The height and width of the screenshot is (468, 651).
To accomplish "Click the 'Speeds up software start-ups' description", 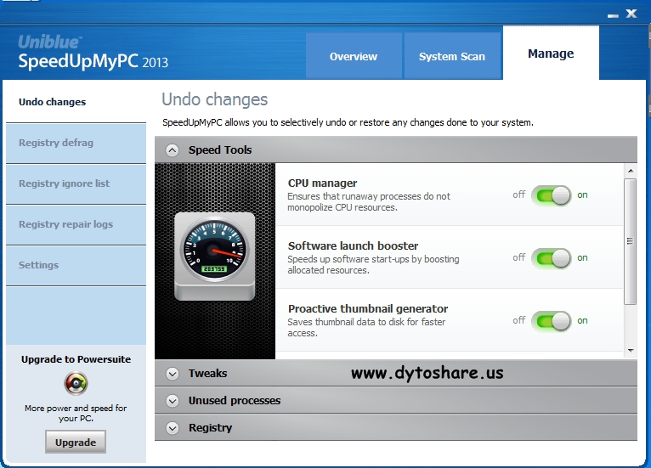I will (373, 265).
